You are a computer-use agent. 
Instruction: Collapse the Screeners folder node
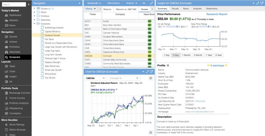[x=34, y=24]
